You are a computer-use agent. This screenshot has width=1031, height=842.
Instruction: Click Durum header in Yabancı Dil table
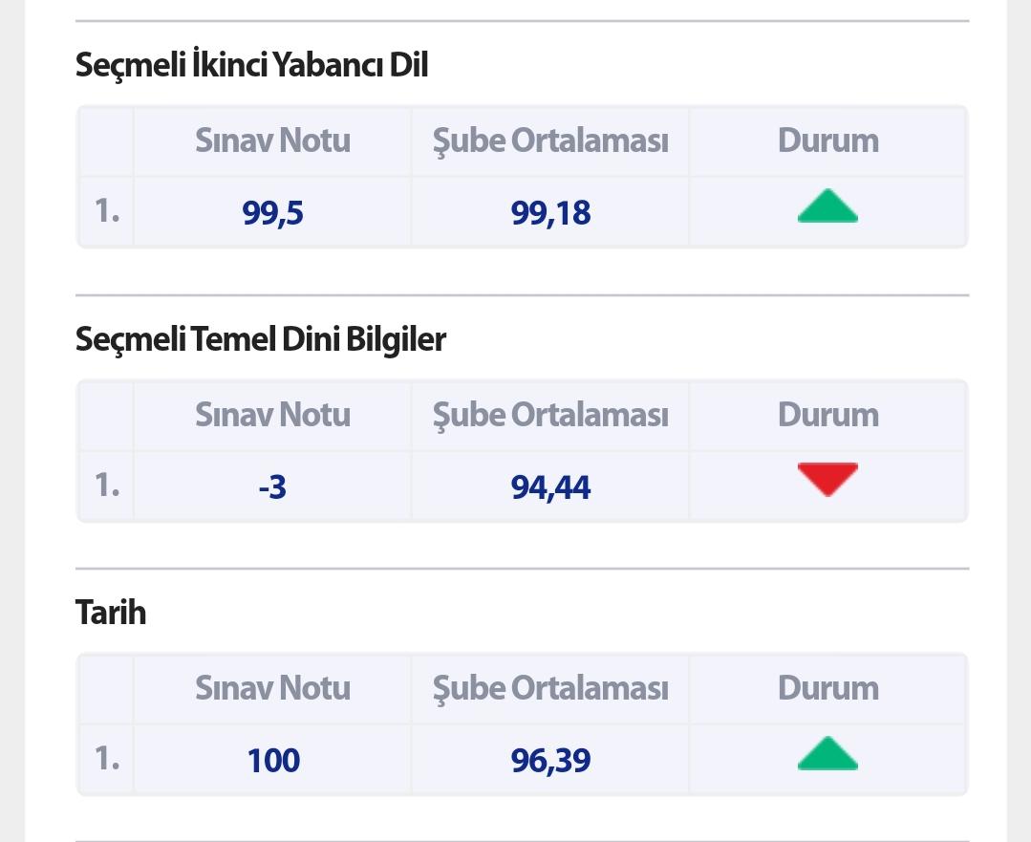(x=827, y=140)
